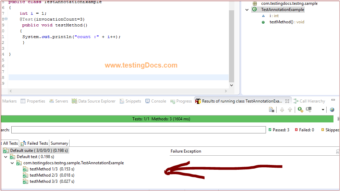Click the Failed Tests tab icon
This screenshot has width=340, height=191.
click(23, 143)
